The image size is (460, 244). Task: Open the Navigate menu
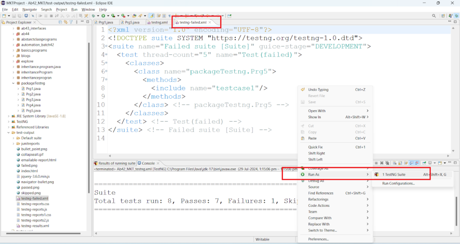[x=30, y=9]
